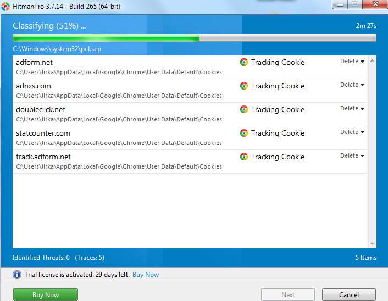The height and width of the screenshot is (301, 388).
Task: Close the HitmanPro window
Action: [x=375, y=4]
